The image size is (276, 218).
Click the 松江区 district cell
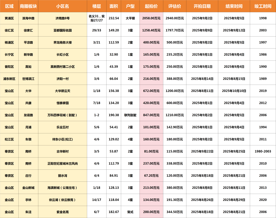coord(9,139)
